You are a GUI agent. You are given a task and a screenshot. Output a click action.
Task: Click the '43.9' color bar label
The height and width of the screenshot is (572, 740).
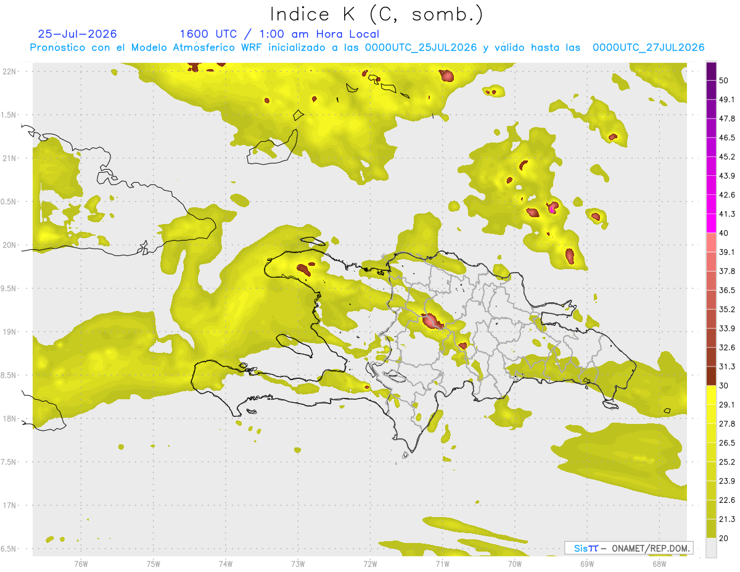[726, 176]
